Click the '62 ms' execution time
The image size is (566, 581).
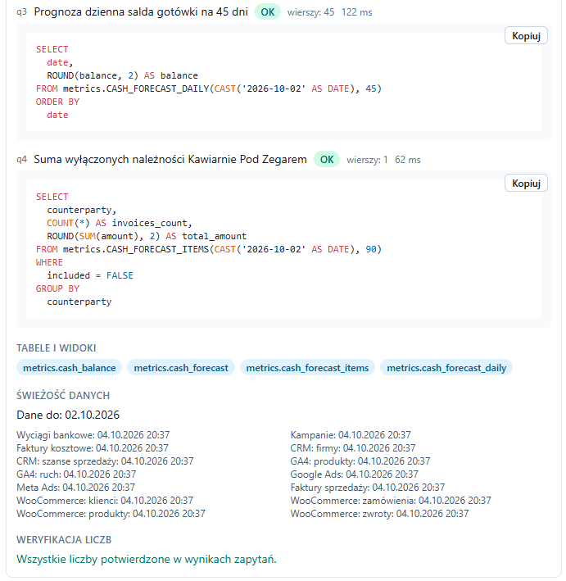407,160
